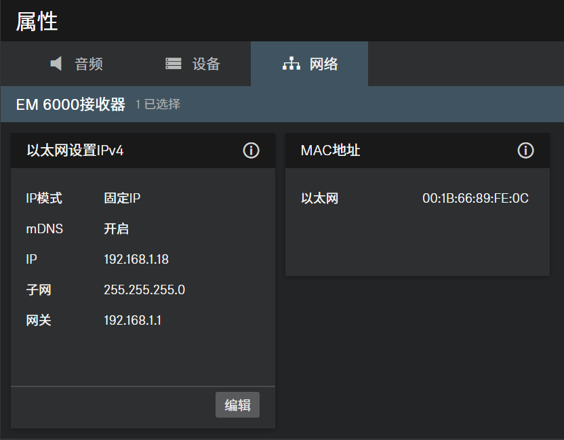The image size is (564, 440).
Task: Click the device rack icon beside 设备
Action: (x=174, y=64)
